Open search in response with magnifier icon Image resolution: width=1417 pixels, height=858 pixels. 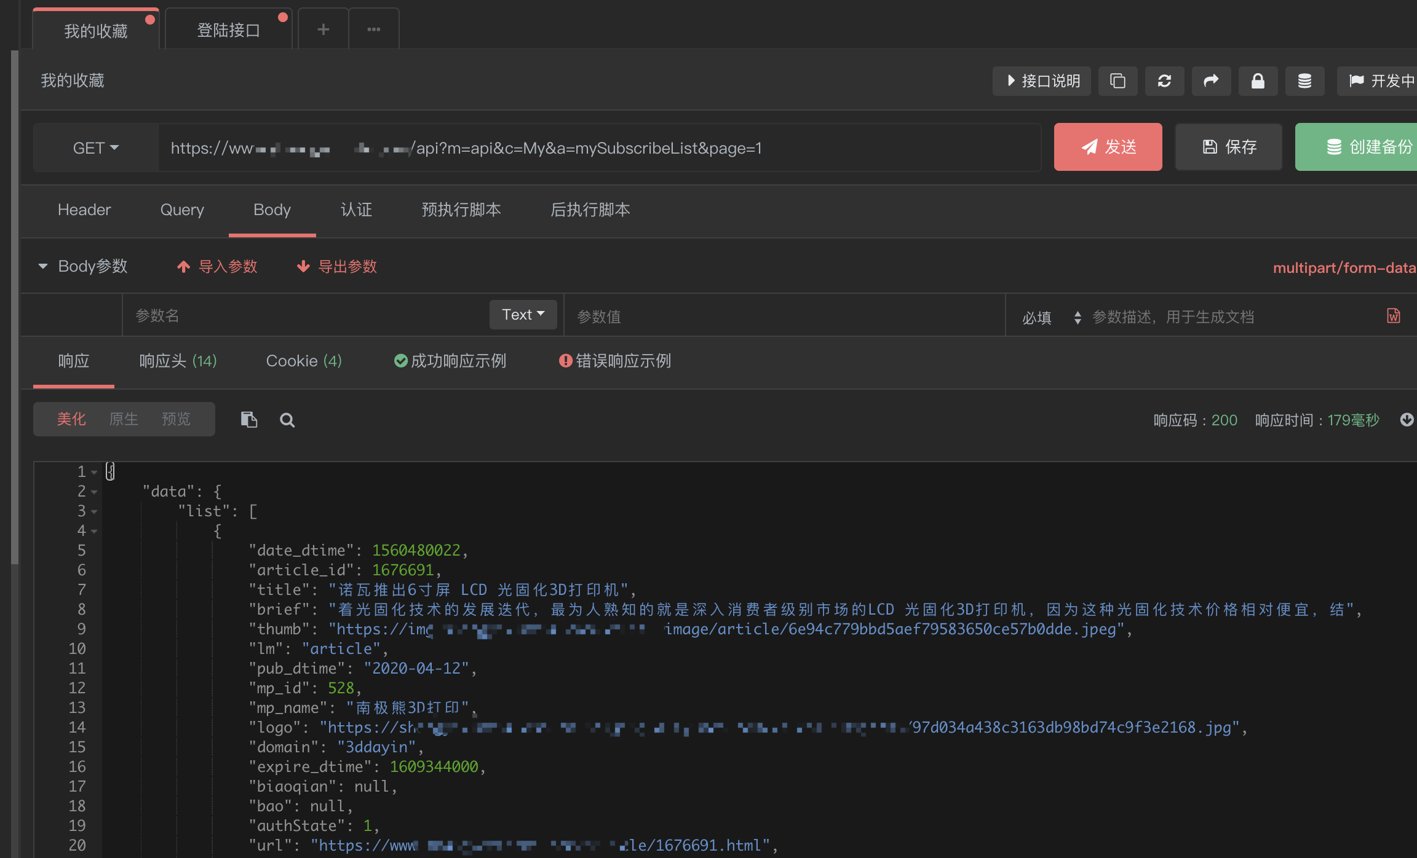coord(287,420)
